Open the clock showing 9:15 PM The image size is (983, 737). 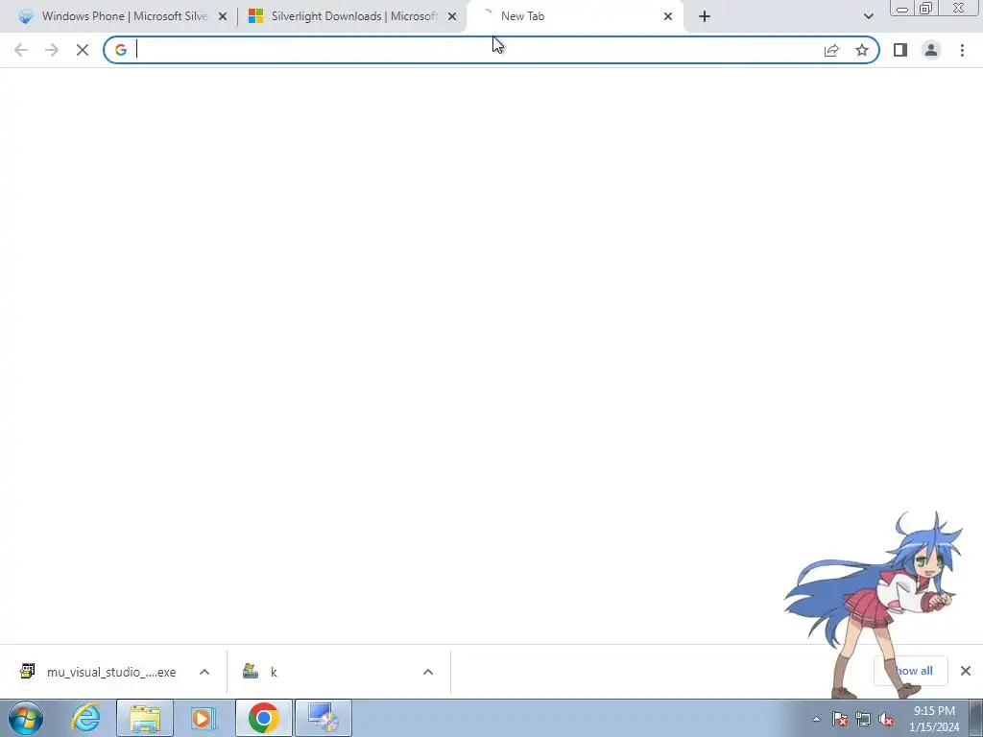pos(934,719)
